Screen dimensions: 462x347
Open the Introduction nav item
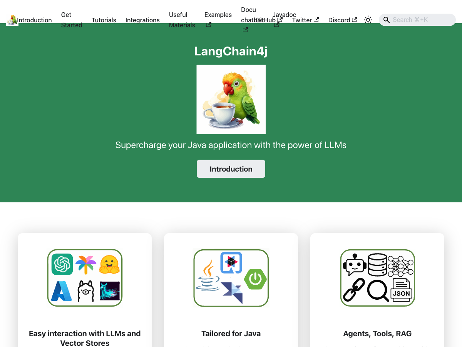coord(34,20)
